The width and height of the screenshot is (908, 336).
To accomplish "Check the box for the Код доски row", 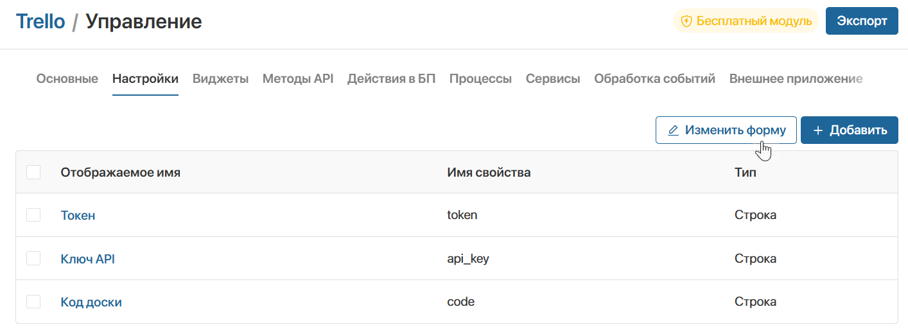I will [33, 302].
